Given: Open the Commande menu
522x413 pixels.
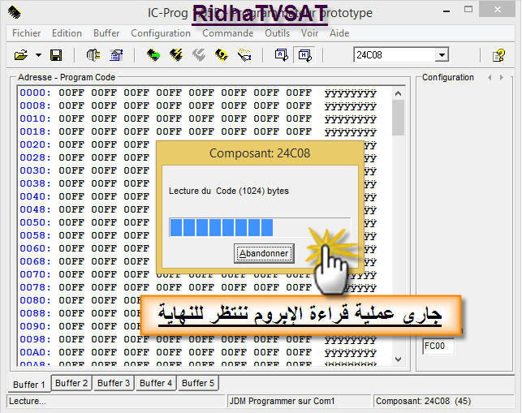Looking at the screenshot, I should pyautogui.click(x=227, y=33).
